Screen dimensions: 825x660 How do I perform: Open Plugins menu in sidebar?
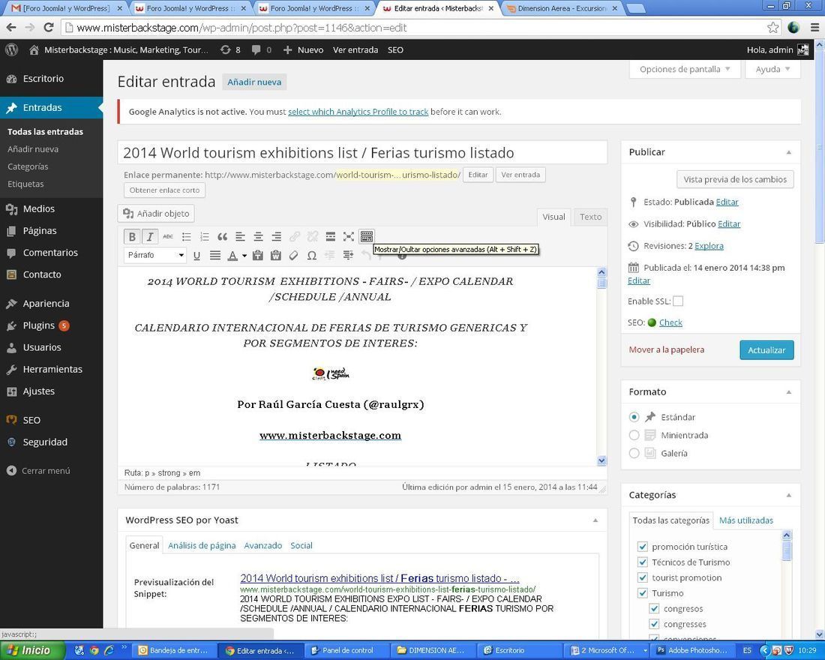[x=40, y=325]
